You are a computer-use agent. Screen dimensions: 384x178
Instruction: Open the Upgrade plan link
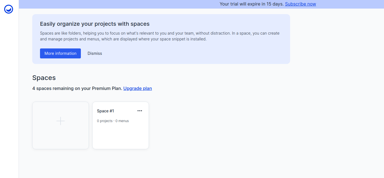pyautogui.click(x=138, y=88)
